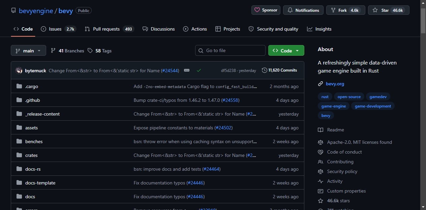Screen dimensions: 426x210
Task: Open the crates directory
Action: pyautogui.click(x=31, y=155)
